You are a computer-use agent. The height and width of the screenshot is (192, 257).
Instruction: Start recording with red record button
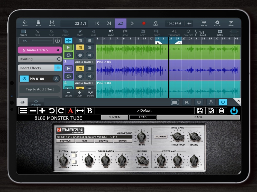144,23
